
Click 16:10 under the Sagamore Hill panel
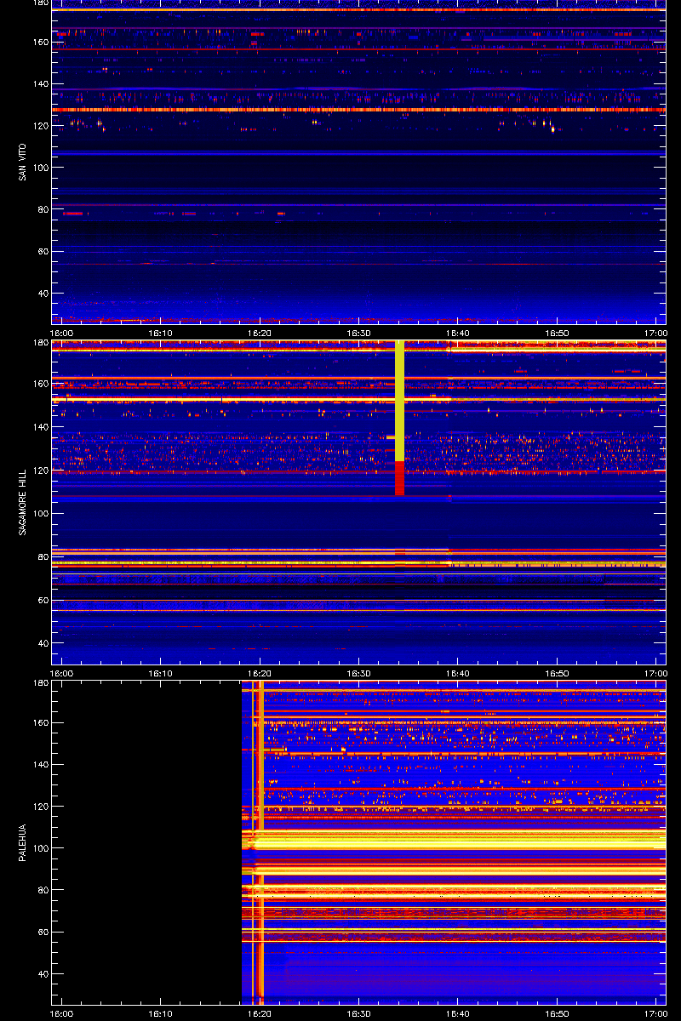(161, 674)
